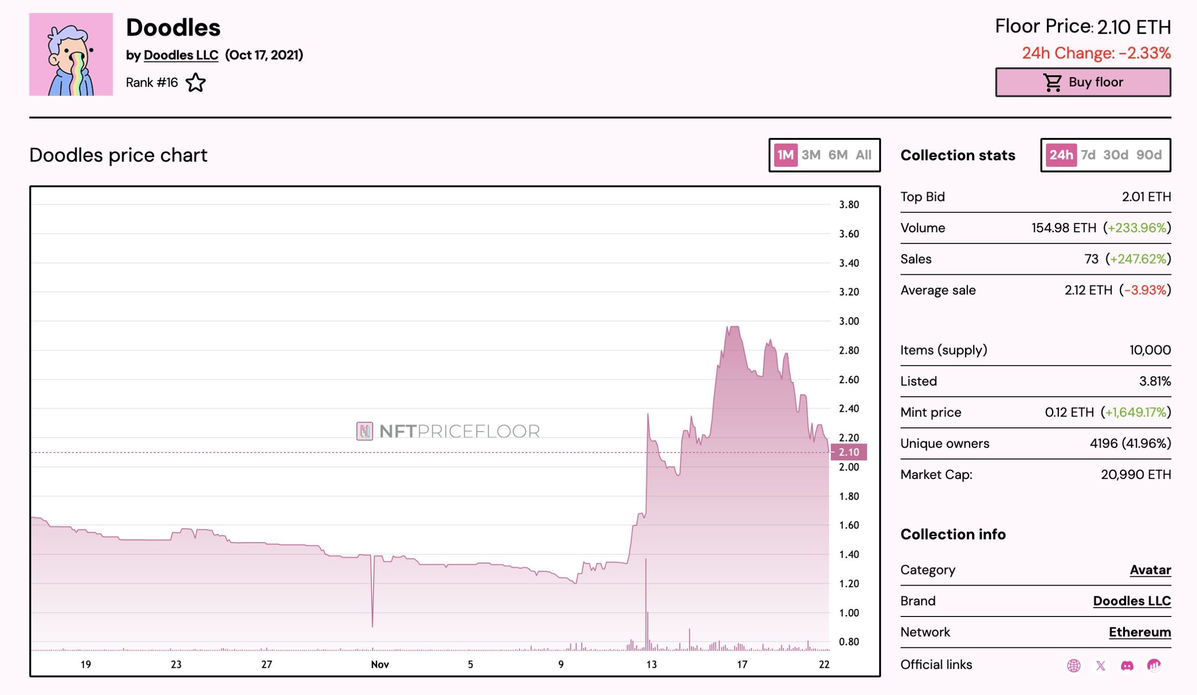The width and height of the screenshot is (1197, 695).
Task: Click the '(Oct 17, 2021)' date text
Action: click(x=264, y=55)
